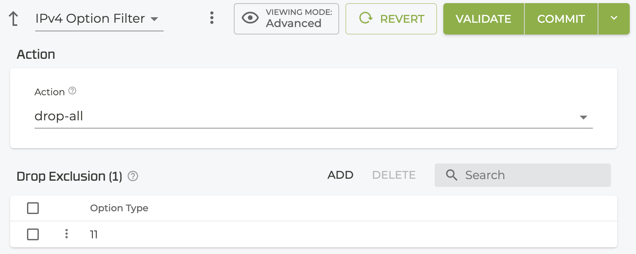Click the eye icon for viewing mode

[250, 18]
